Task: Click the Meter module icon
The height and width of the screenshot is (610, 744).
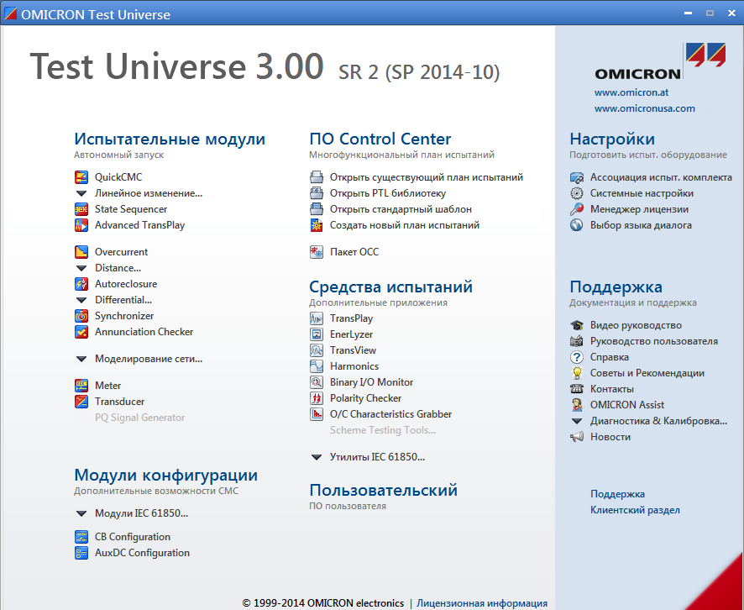Action: point(81,386)
